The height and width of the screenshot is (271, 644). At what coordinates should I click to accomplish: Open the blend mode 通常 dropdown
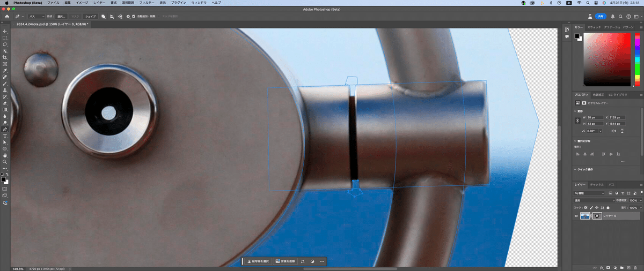pyautogui.click(x=594, y=200)
